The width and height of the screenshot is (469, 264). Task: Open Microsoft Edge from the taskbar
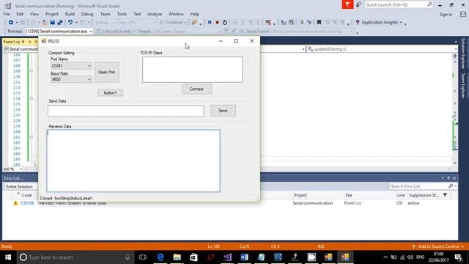(160, 257)
